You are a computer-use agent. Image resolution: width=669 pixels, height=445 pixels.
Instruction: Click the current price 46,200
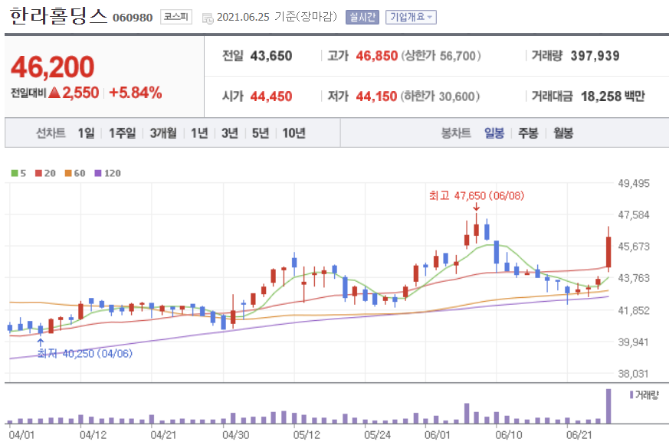click(x=52, y=67)
